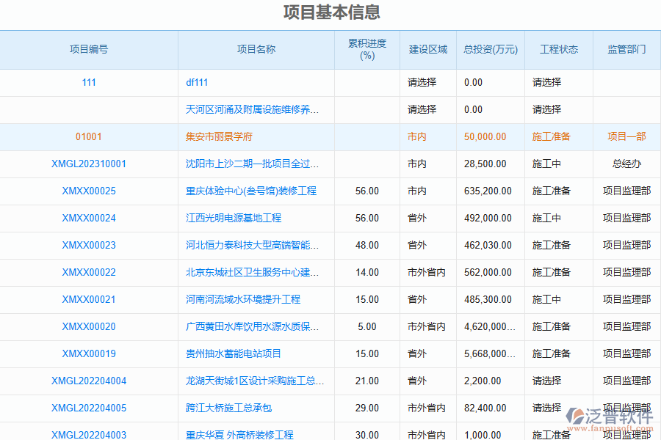The width and height of the screenshot is (661, 440).
Task: Click the 项目名称 column header
Action: (256, 50)
